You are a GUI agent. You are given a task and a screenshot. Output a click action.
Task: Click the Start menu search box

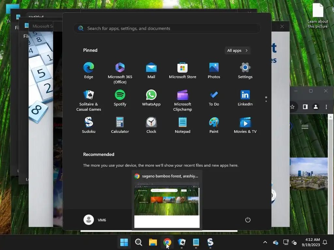point(167,28)
